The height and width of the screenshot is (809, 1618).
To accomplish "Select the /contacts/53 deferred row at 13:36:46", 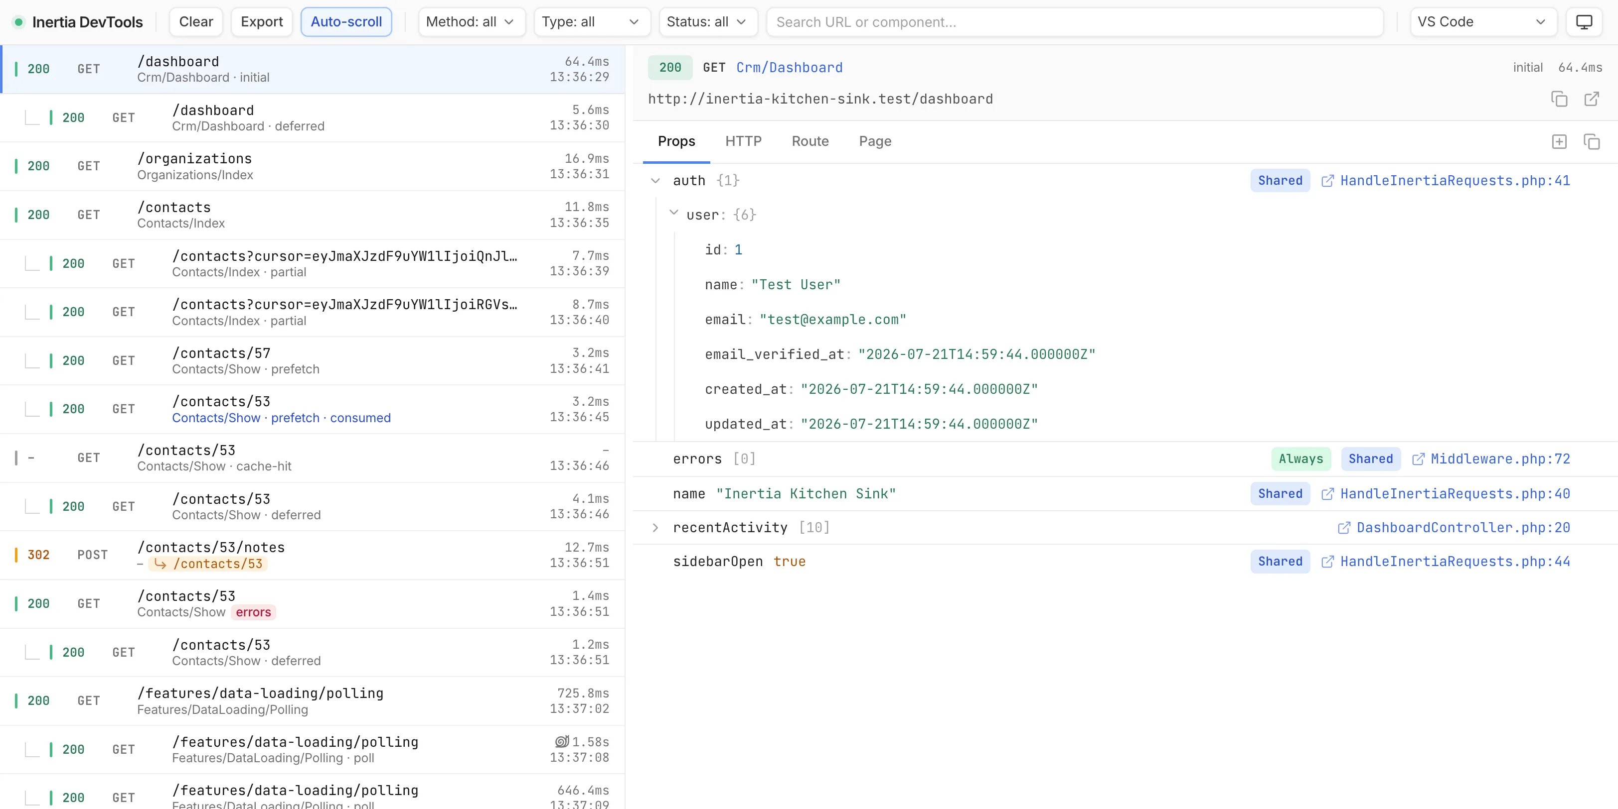I will [x=312, y=507].
